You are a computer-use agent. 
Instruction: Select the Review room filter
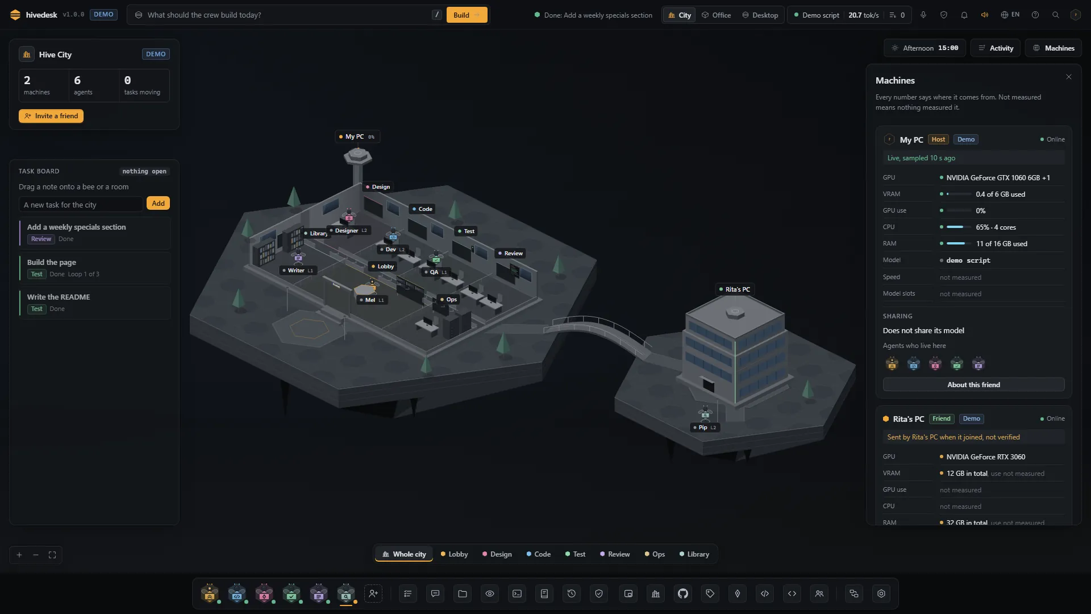click(615, 554)
